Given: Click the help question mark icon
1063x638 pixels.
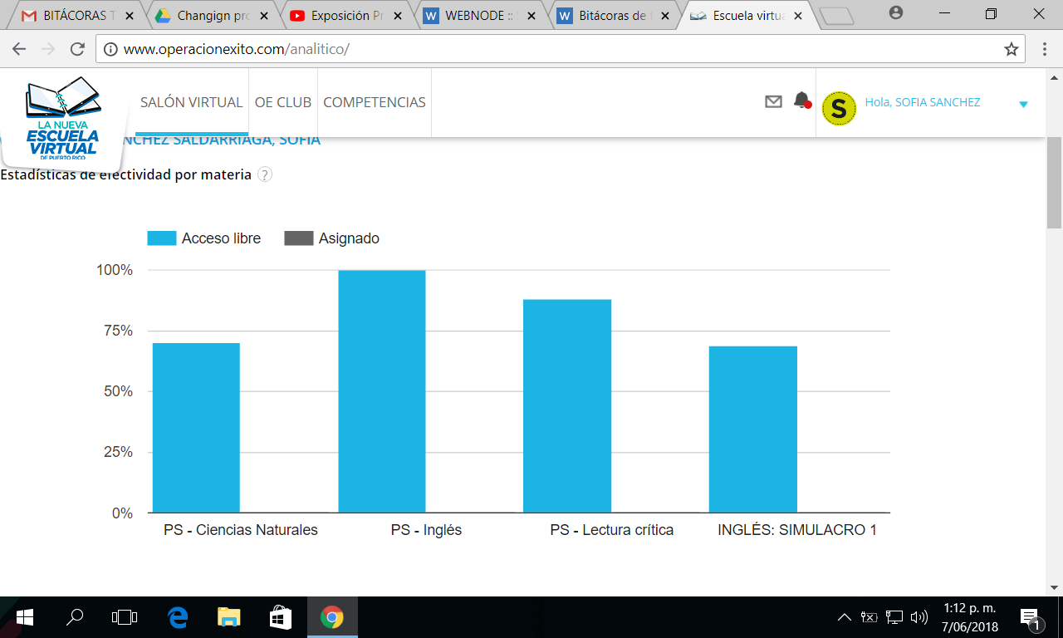Looking at the screenshot, I should [264, 174].
